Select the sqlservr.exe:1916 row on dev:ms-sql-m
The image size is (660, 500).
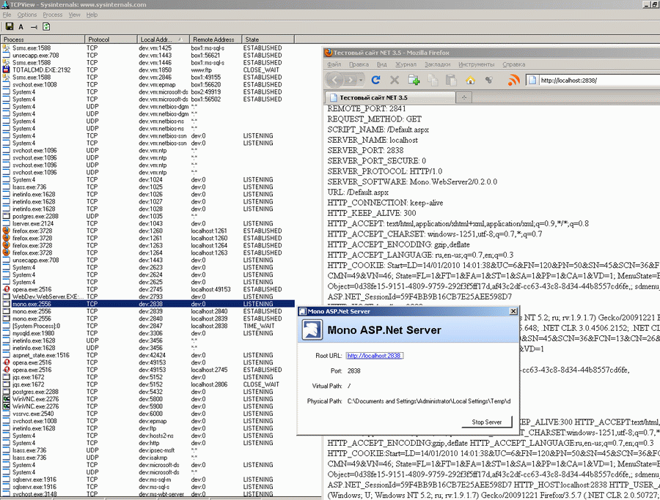point(147,480)
